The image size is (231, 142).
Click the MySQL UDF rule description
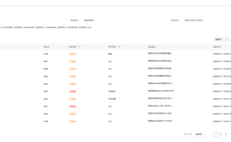coord(161,106)
